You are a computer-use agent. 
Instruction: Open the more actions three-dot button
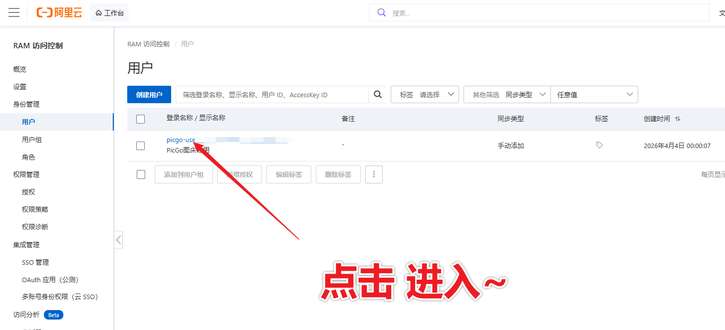[374, 174]
